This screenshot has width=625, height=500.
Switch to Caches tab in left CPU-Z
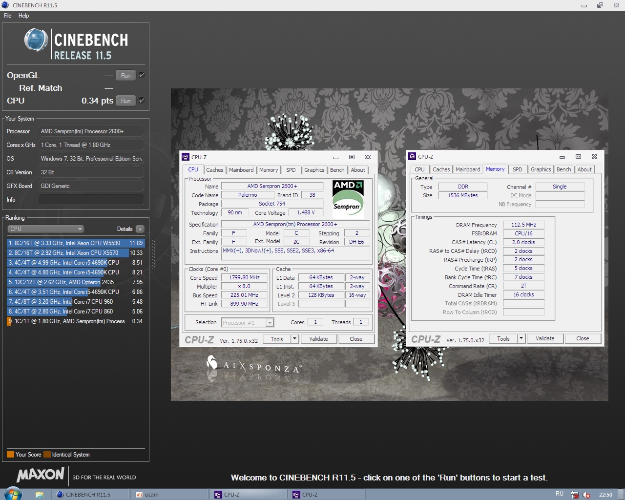[214, 170]
